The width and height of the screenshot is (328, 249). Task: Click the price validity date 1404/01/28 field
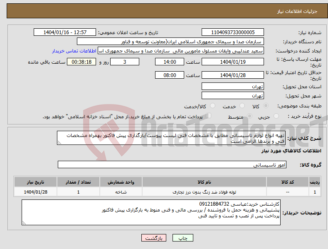(233, 75)
